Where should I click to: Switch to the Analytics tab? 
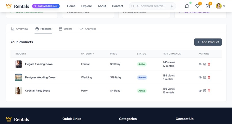click(x=88, y=29)
